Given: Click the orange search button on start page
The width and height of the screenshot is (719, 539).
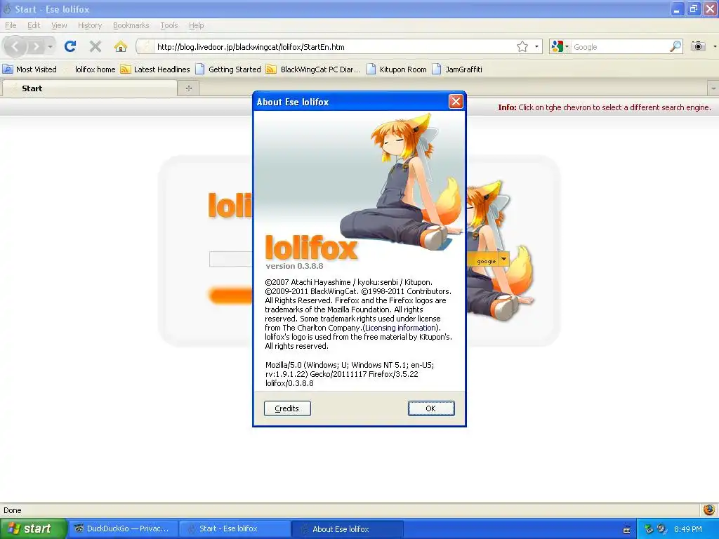Looking at the screenshot, I should coord(230,295).
